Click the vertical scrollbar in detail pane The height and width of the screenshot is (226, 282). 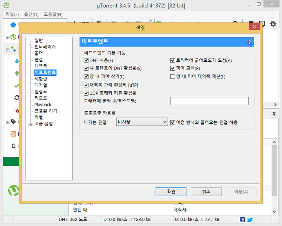click(274, 170)
